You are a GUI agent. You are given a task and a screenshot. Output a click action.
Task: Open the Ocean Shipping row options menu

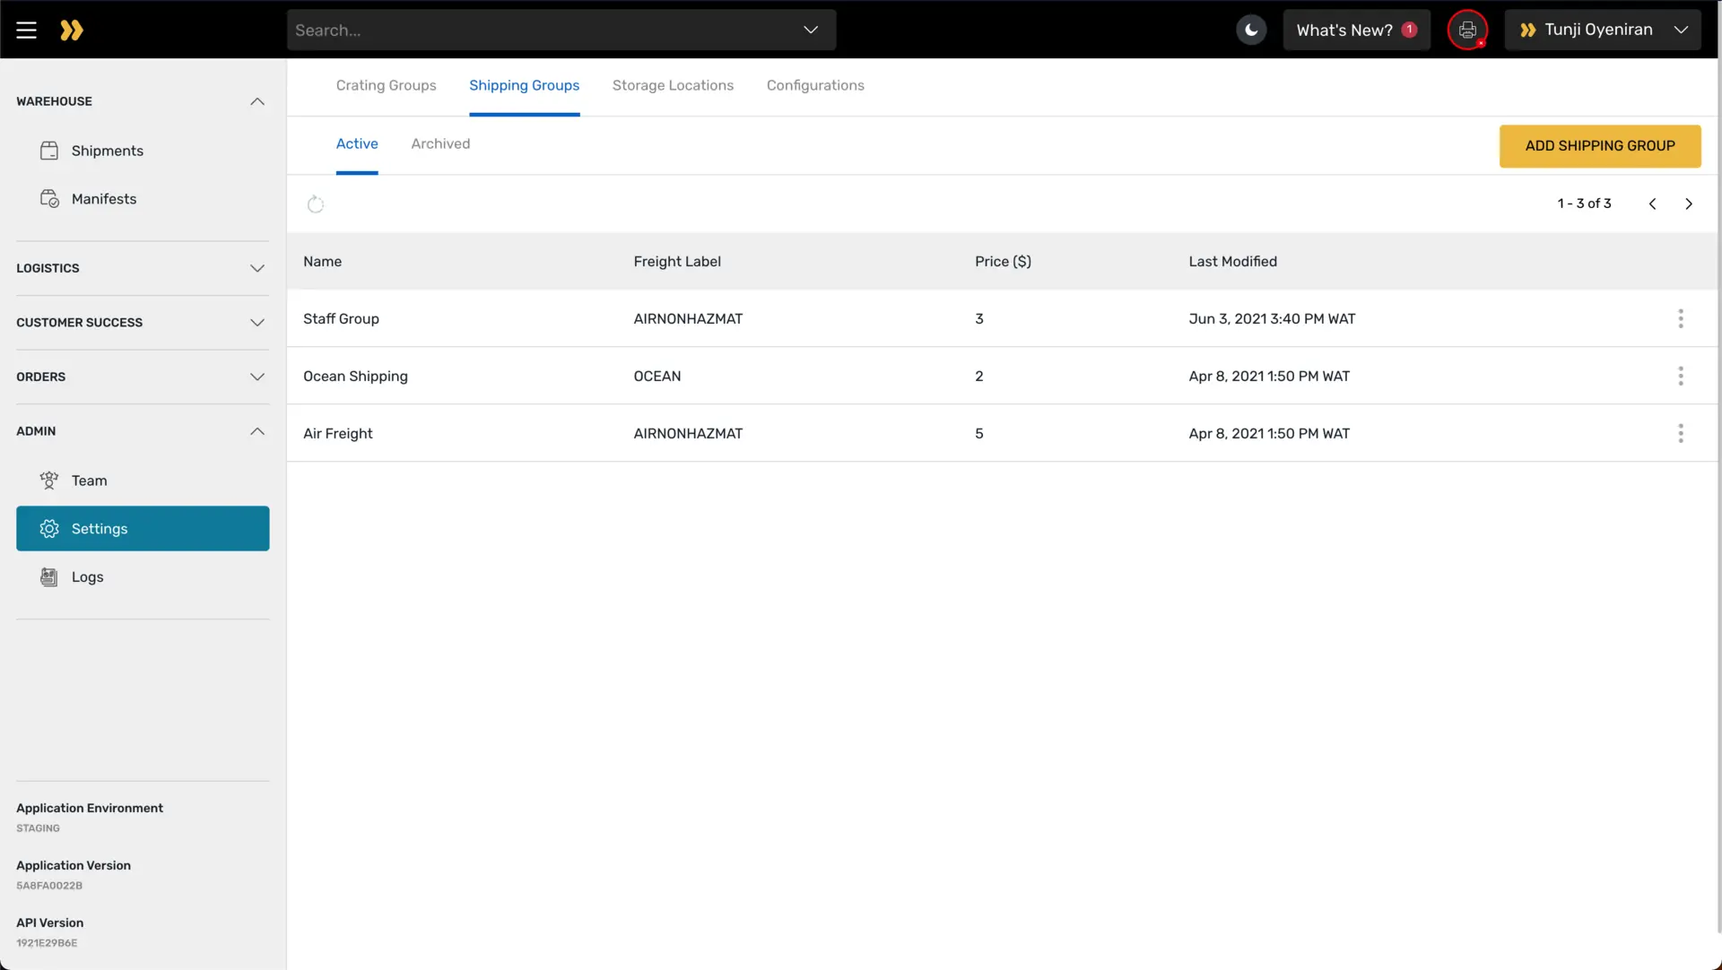coord(1681,377)
